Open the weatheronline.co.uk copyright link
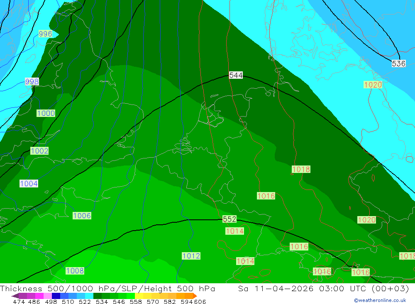 coord(380,300)
